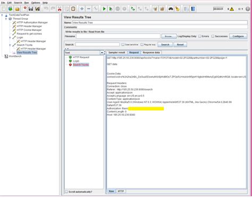Collapse the Thread Group node
The height and width of the screenshot is (198, 252).
tap(6, 19)
